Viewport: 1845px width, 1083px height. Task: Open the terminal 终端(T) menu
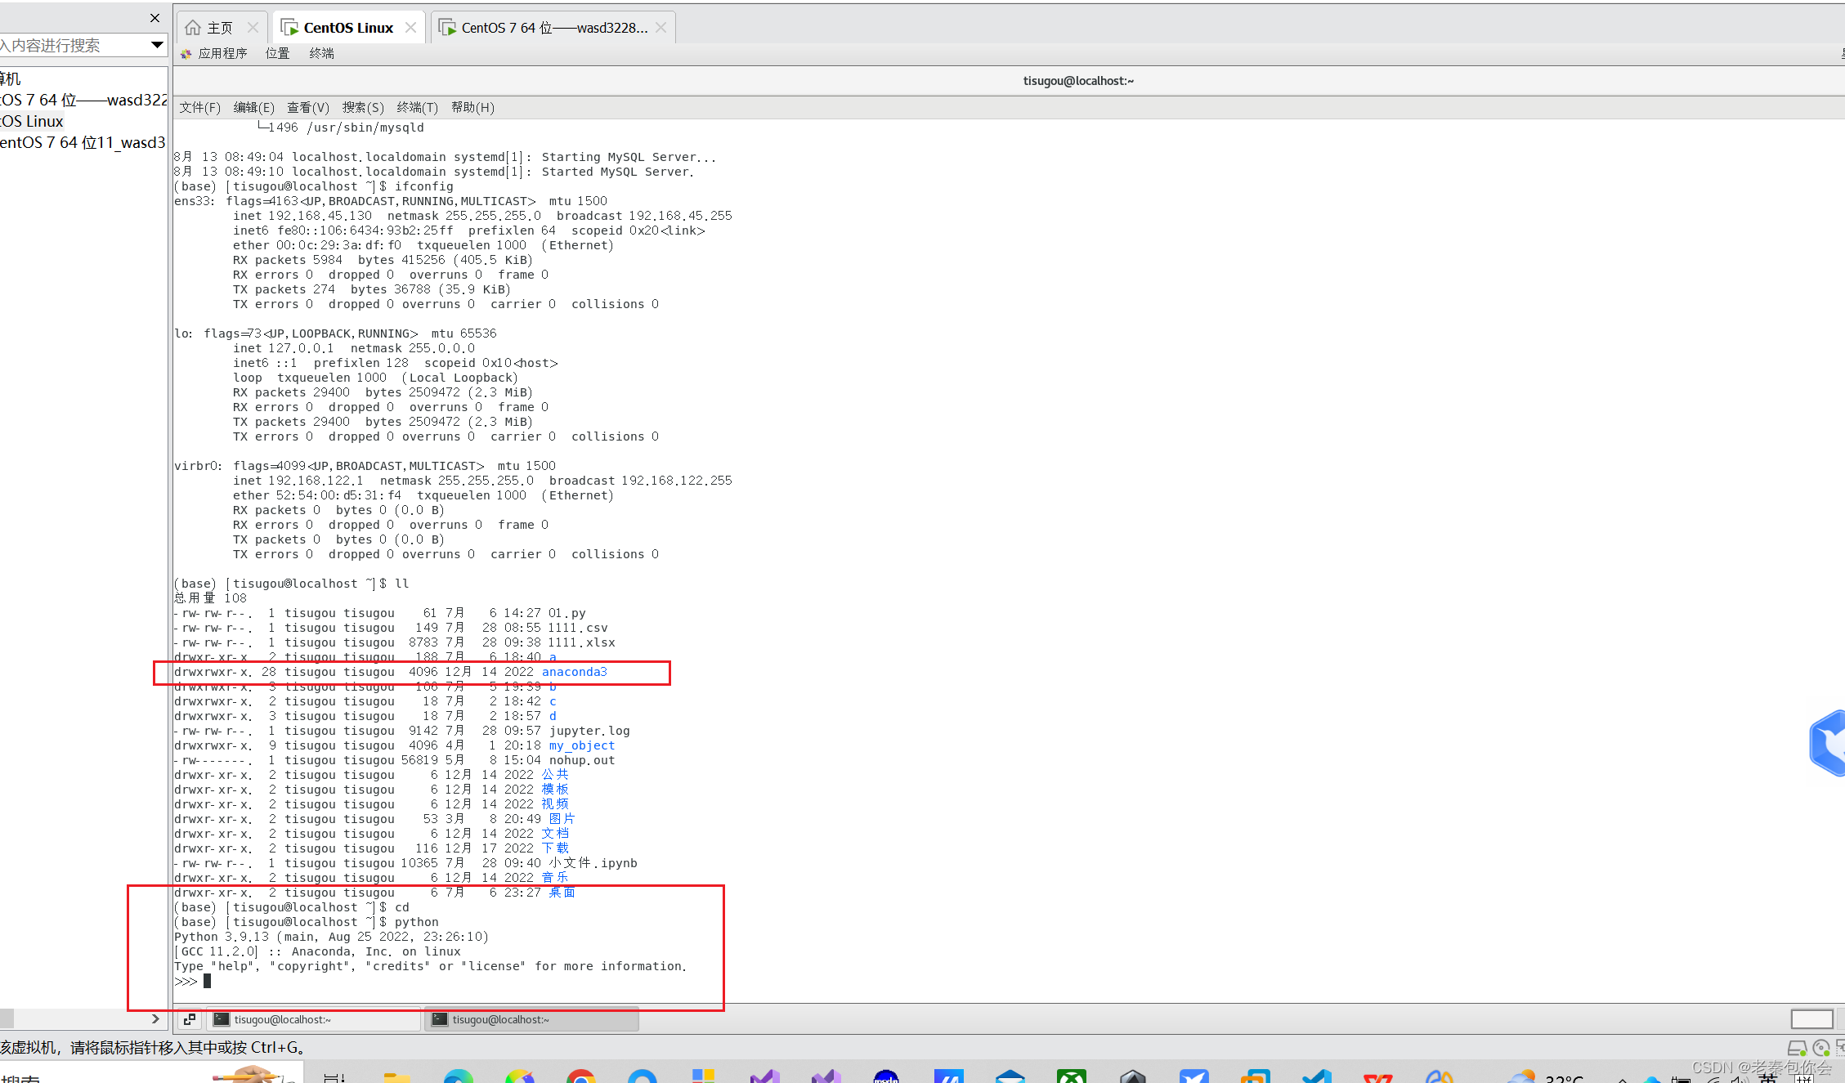pos(417,107)
